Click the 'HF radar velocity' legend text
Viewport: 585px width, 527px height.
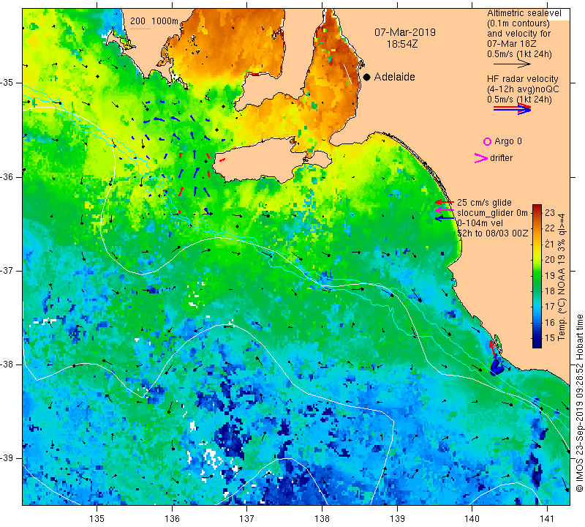[522, 79]
